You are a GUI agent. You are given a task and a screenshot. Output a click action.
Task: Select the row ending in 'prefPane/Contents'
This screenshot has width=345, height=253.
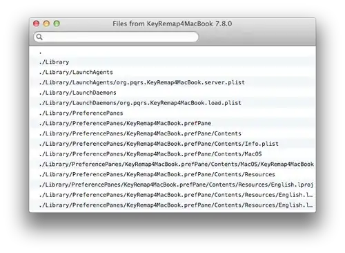point(172,133)
